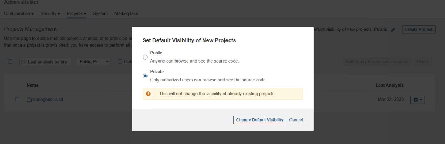Image resolution: width=445 pixels, height=144 pixels.
Task: Click the pencil edit icon beside default visibility
Action: pos(393,30)
